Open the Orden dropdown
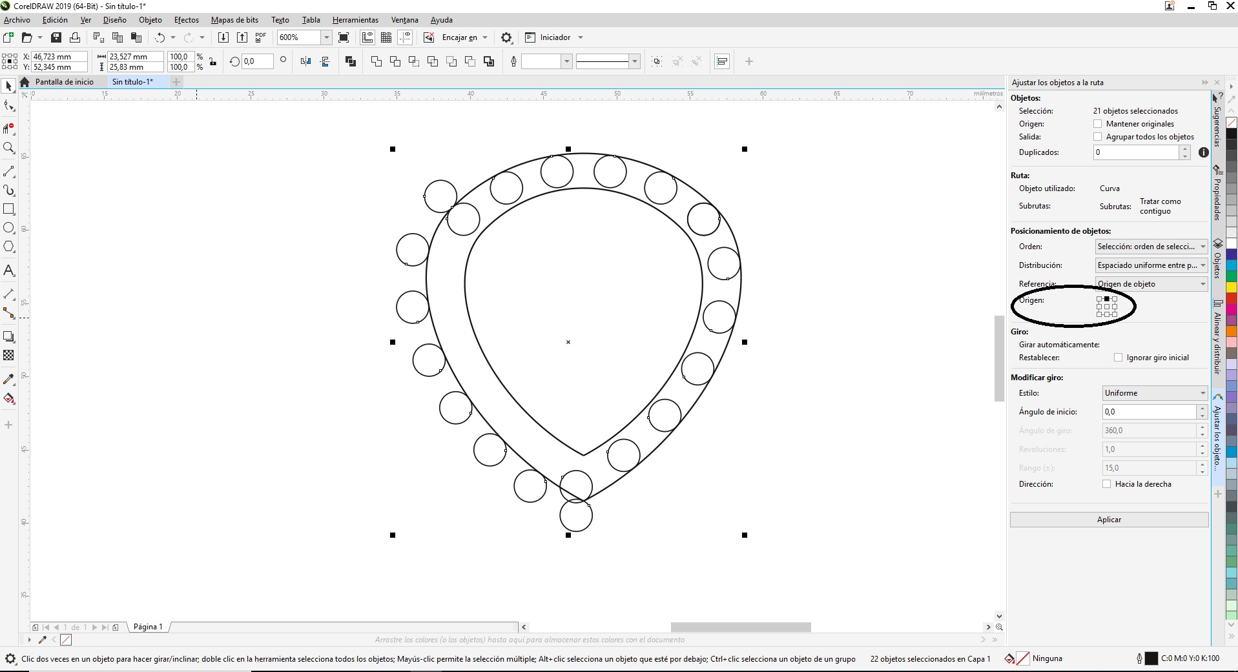Image resolution: width=1238 pixels, height=672 pixels. 1151,247
